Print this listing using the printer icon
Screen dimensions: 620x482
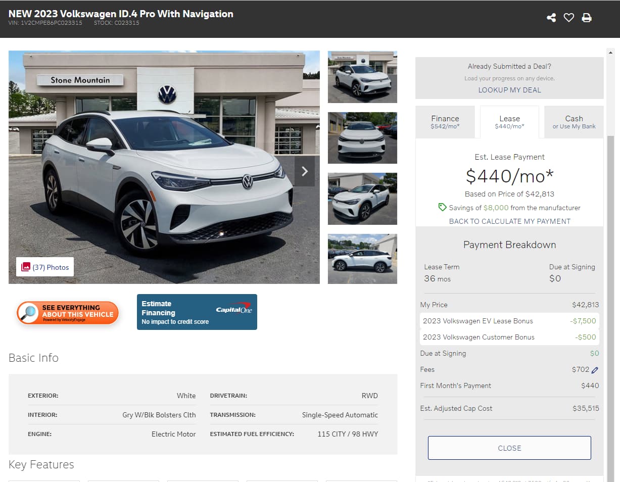pyautogui.click(x=587, y=18)
